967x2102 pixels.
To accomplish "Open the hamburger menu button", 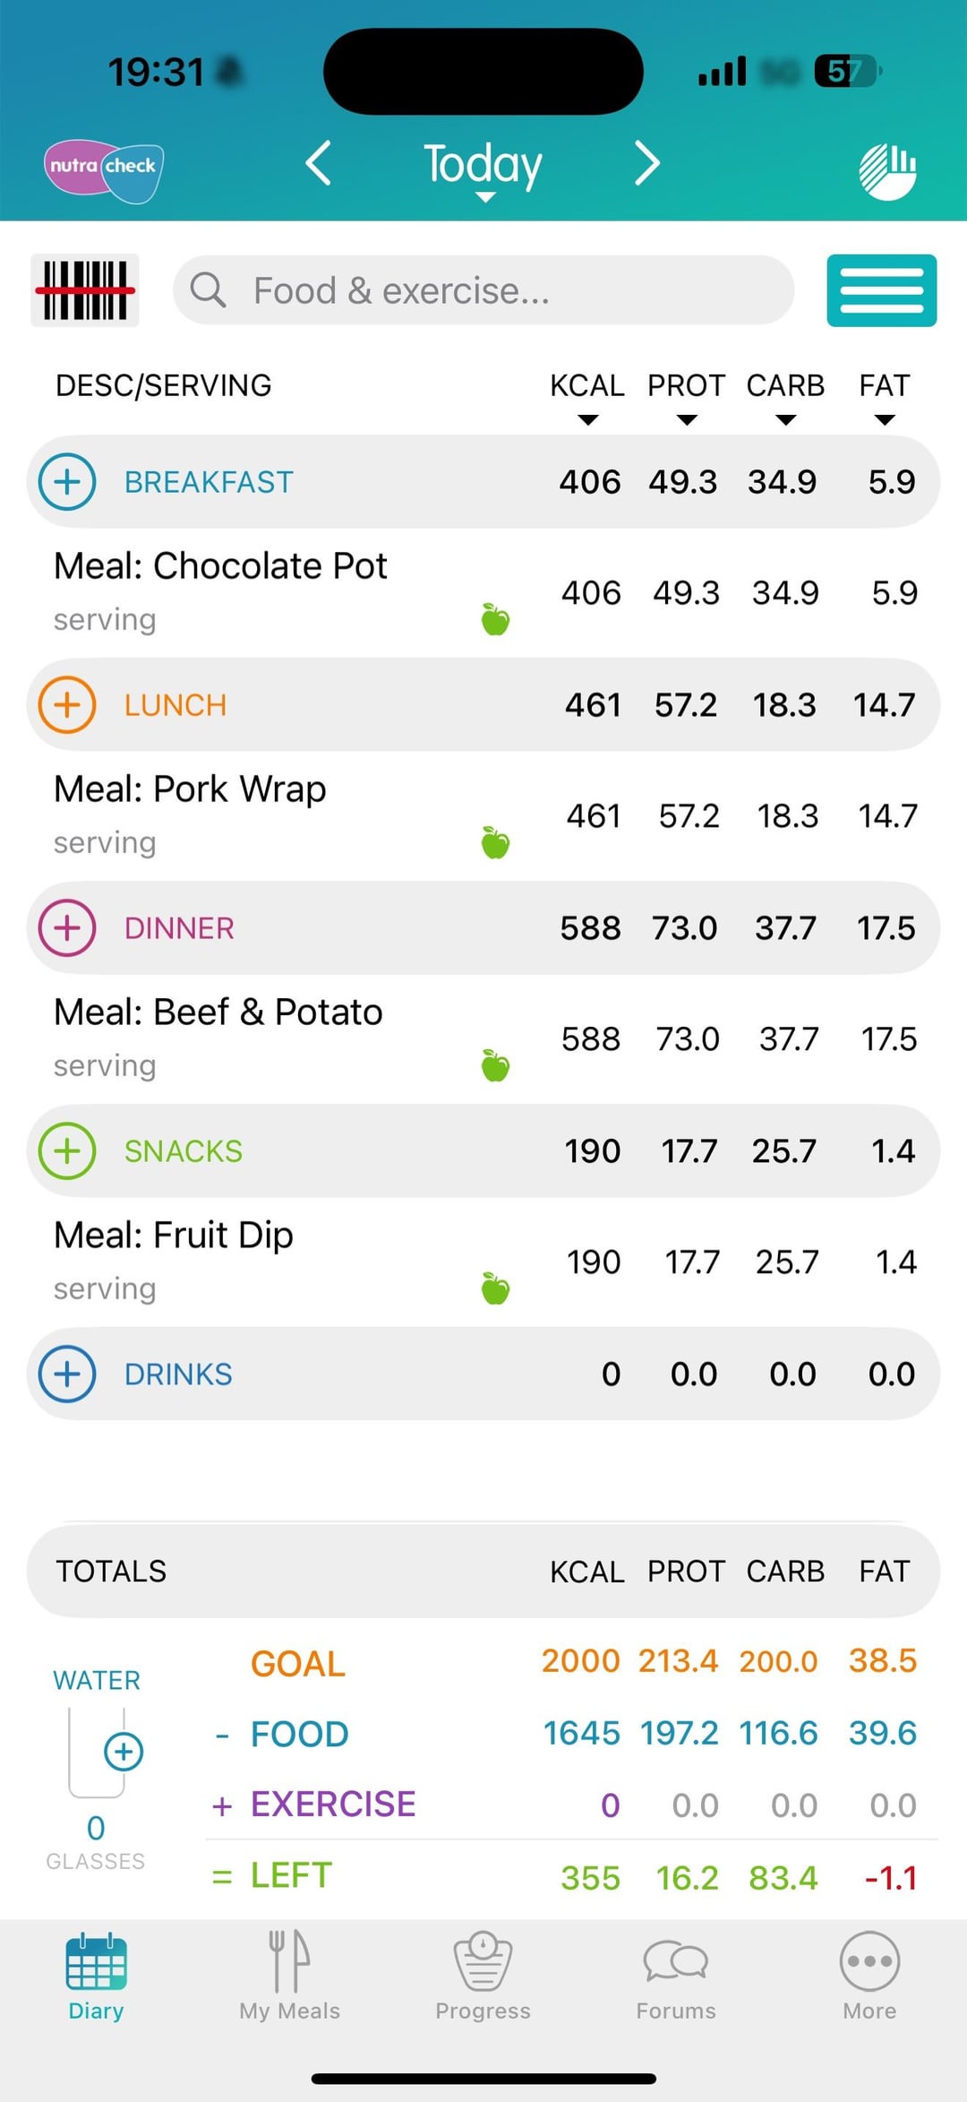I will [x=881, y=290].
